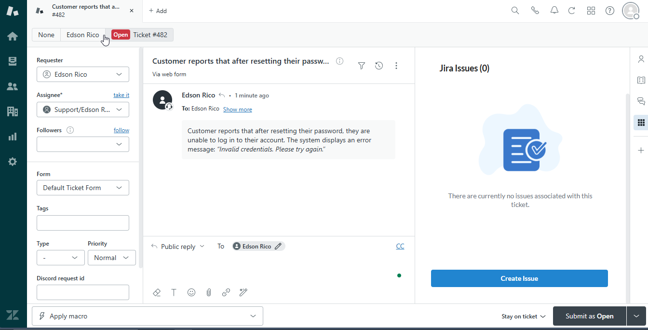Open Reporting bar chart icon
The image size is (648, 330).
[x=13, y=137]
